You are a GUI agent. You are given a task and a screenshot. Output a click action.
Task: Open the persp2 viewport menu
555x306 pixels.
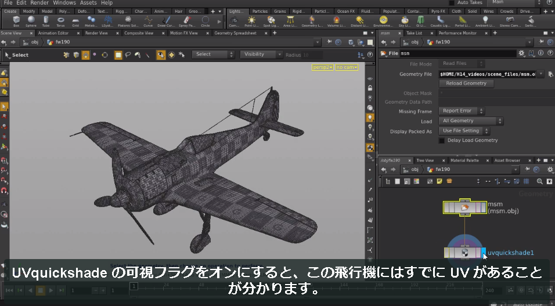pos(322,67)
